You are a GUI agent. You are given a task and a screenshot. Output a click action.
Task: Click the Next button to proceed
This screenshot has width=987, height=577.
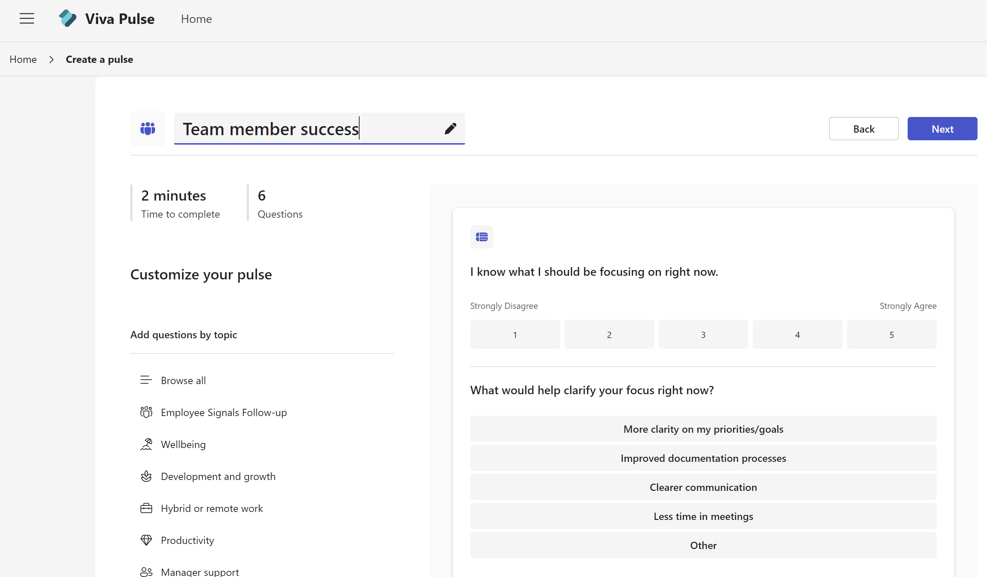942,129
